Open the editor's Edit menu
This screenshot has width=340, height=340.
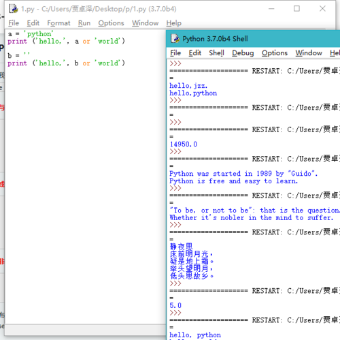tap(33, 23)
